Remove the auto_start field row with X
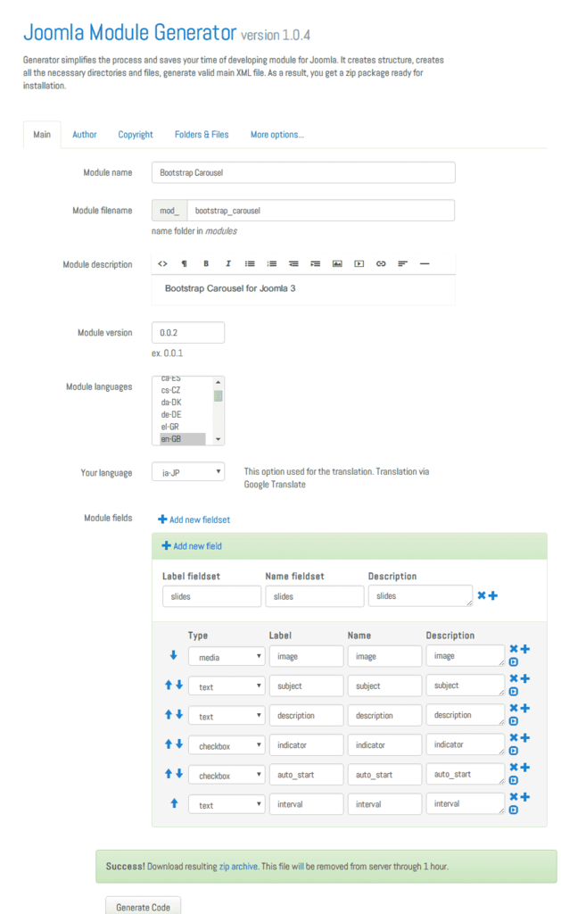The image size is (561, 914). coord(514,767)
